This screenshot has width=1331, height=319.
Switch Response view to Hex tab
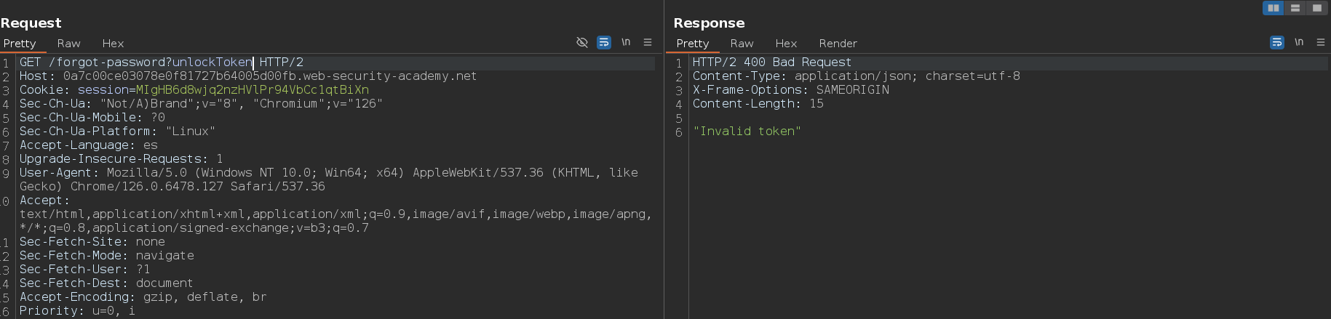(786, 44)
